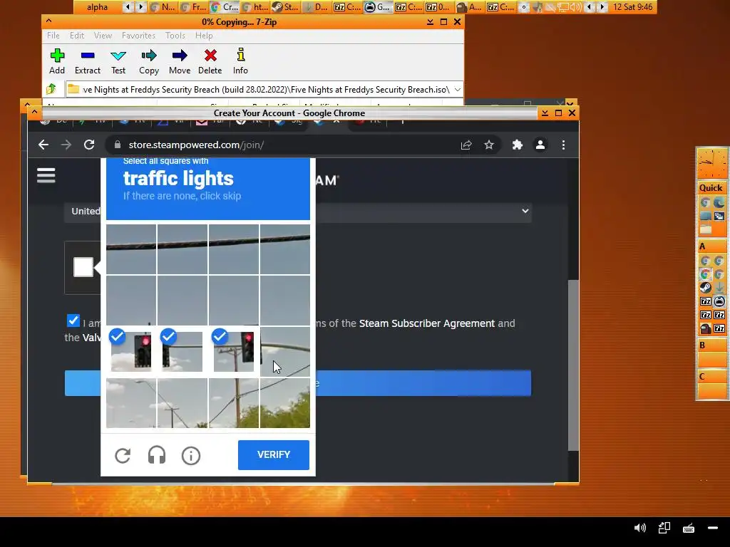
Task: Deselect the checked tile with wooden utility pole
Action: point(234,351)
